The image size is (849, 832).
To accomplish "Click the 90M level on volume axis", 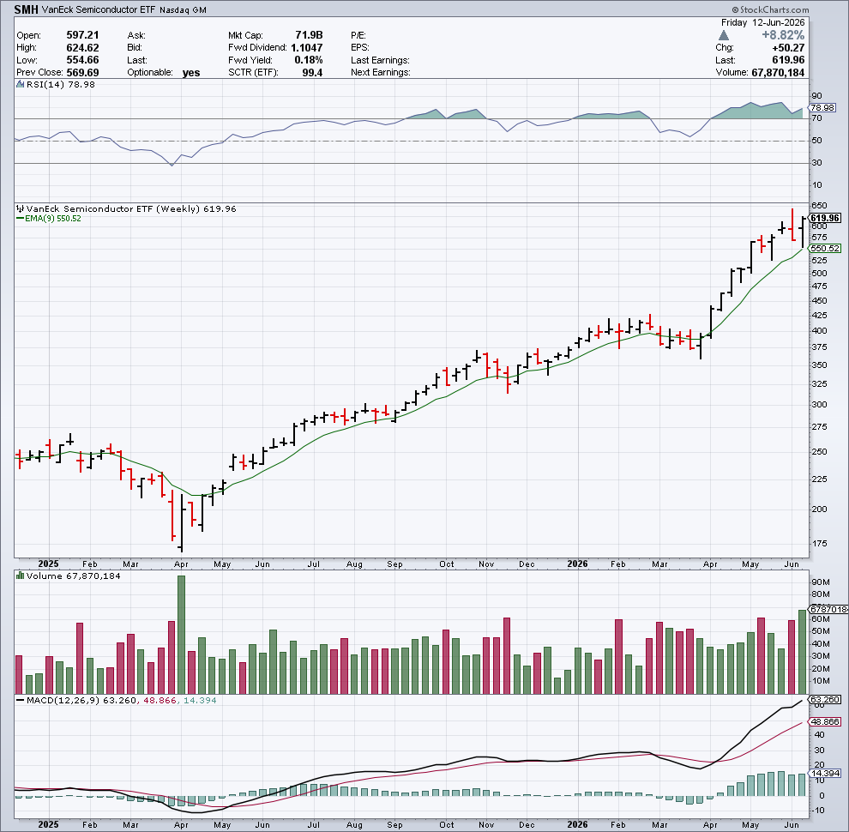I will click(821, 582).
